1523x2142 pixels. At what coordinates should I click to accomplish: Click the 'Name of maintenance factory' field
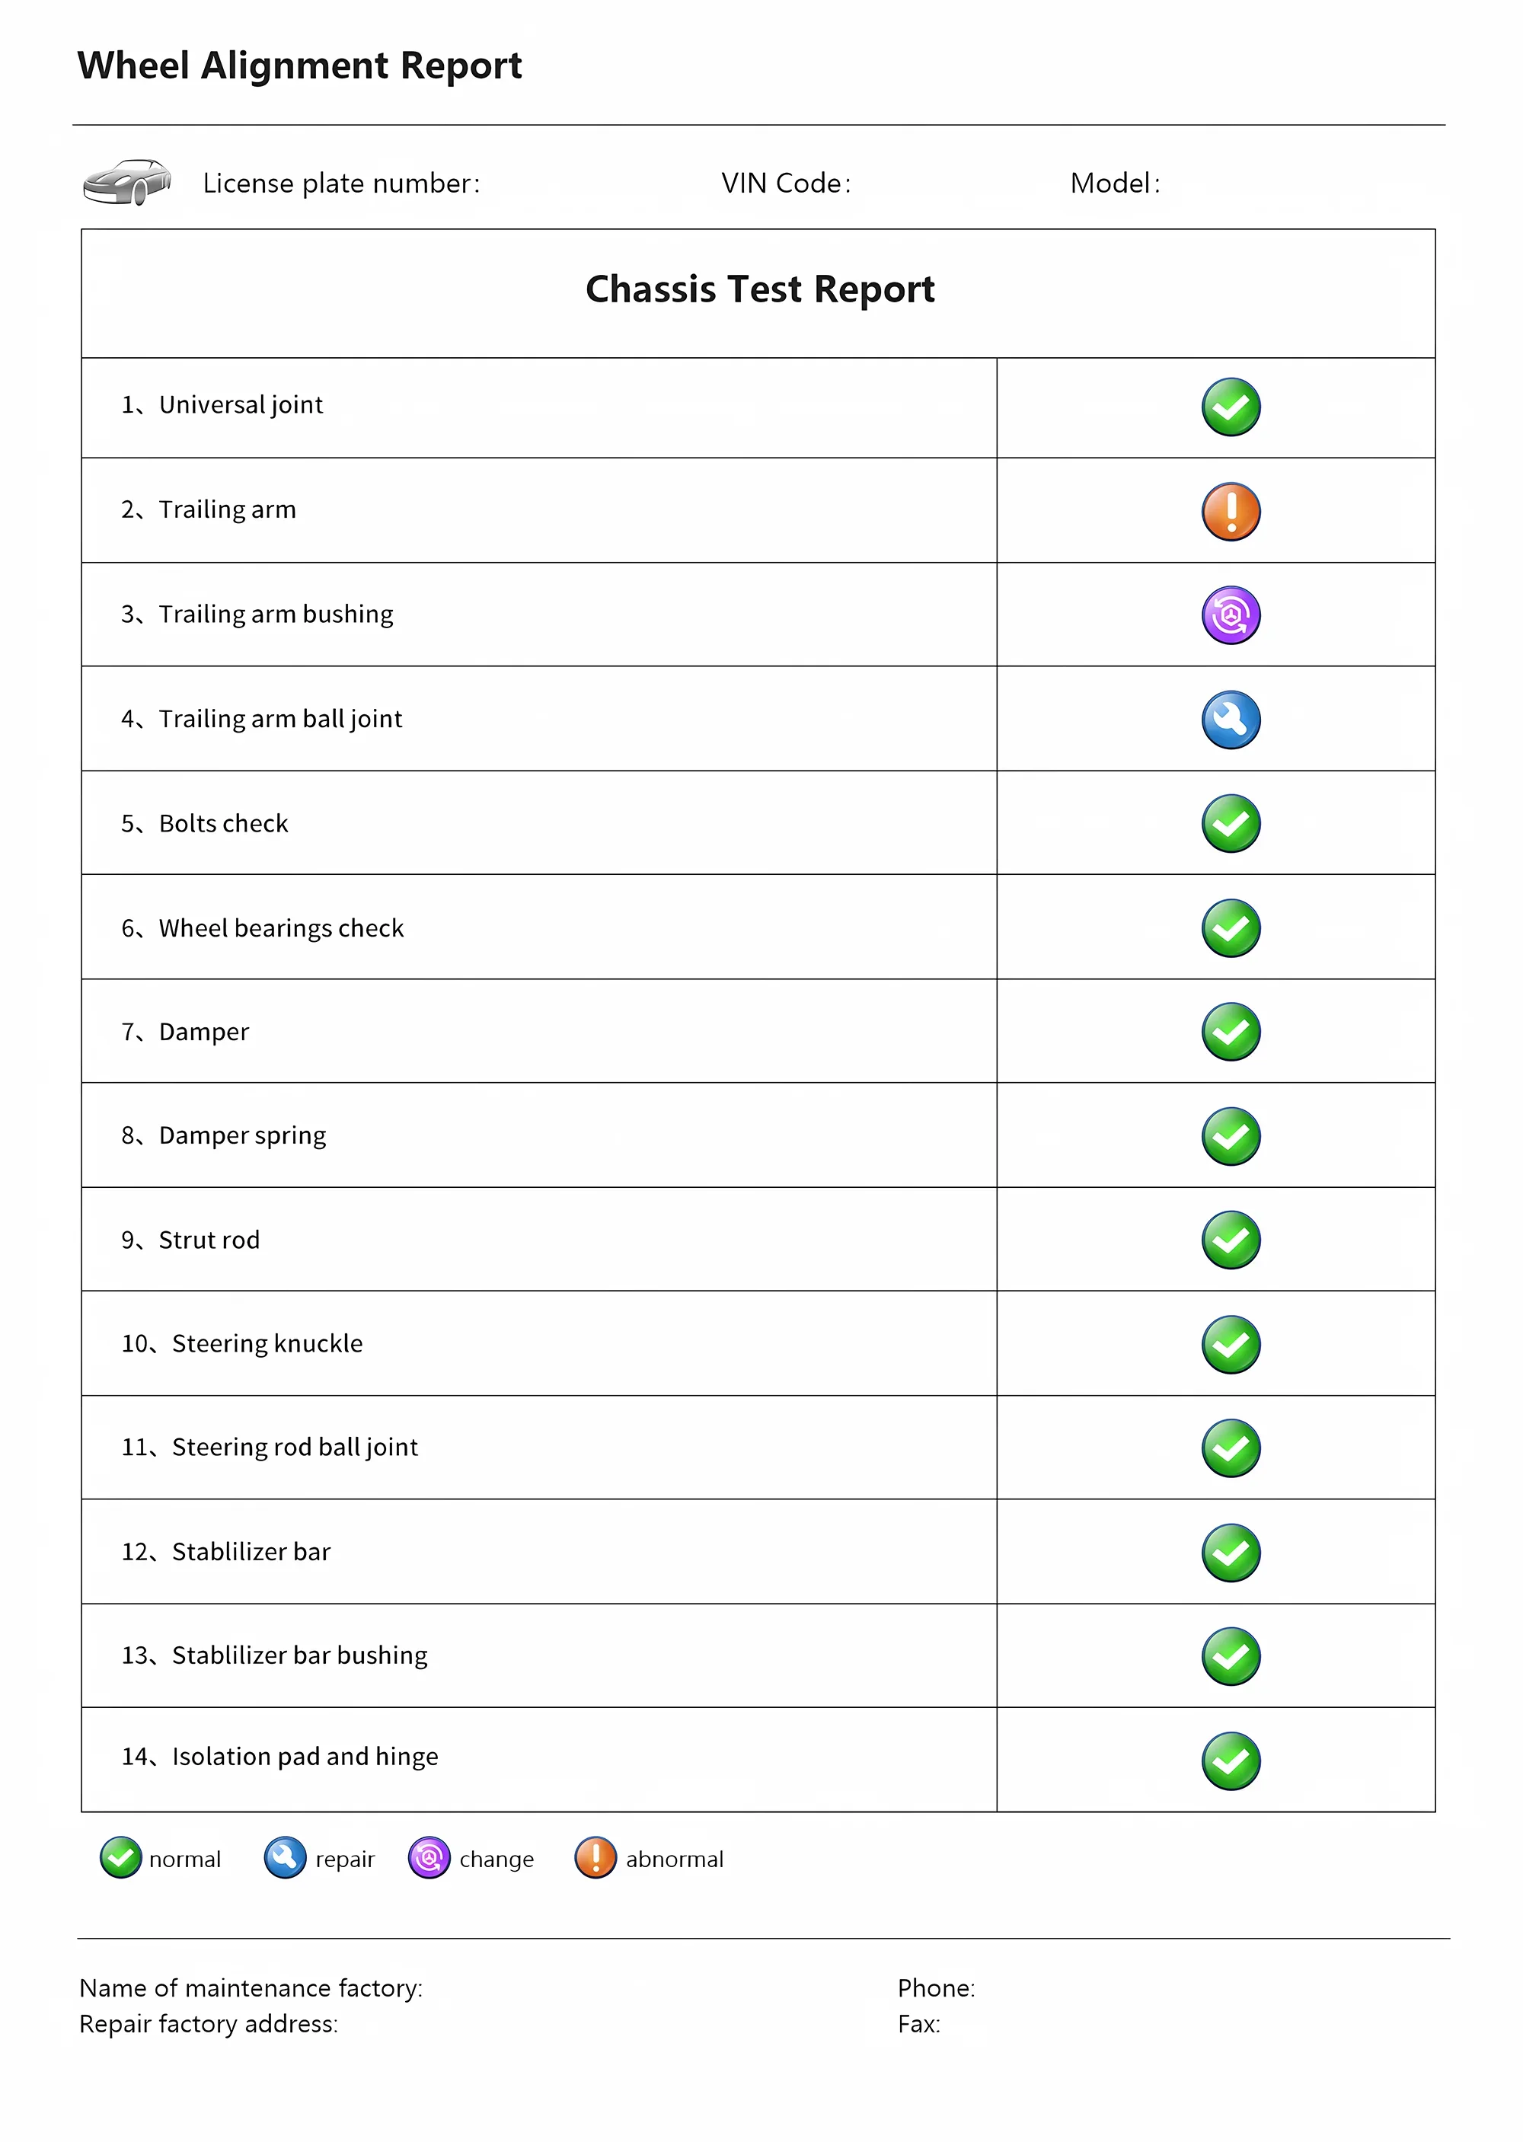pos(251,1987)
